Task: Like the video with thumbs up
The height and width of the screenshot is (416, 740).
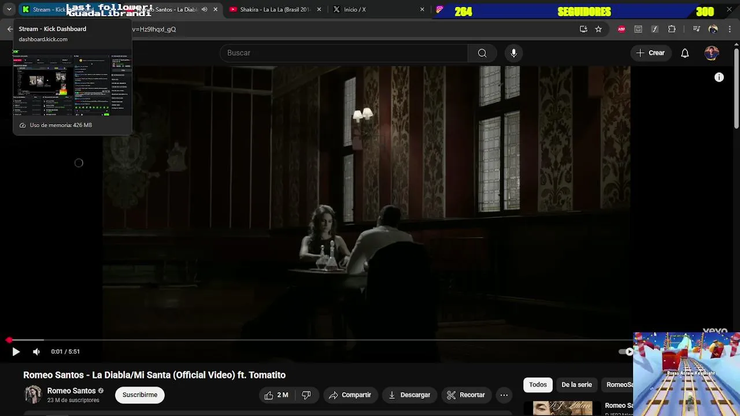Action: click(276, 395)
